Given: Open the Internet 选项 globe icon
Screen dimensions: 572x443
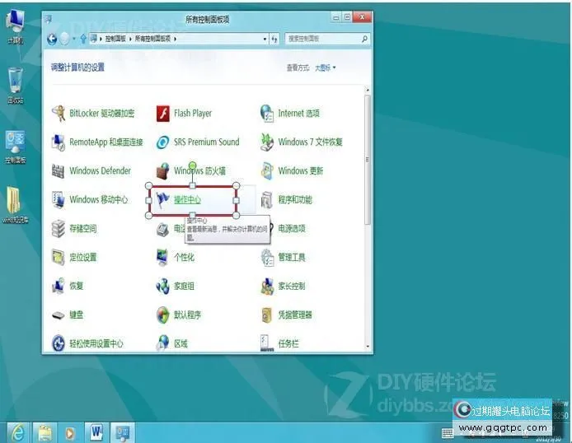Looking at the screenshot, I should [267, 114].
